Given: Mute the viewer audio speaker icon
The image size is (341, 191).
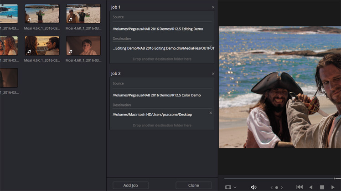Looking at the screenshot, I should tap(253, 187).
